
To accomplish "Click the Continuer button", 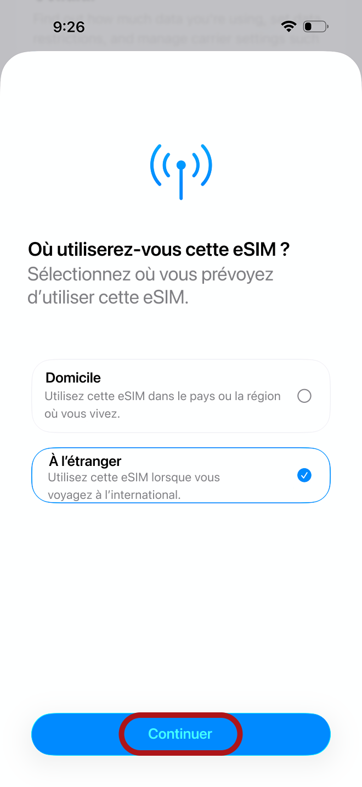I will [x=181, y=734].
